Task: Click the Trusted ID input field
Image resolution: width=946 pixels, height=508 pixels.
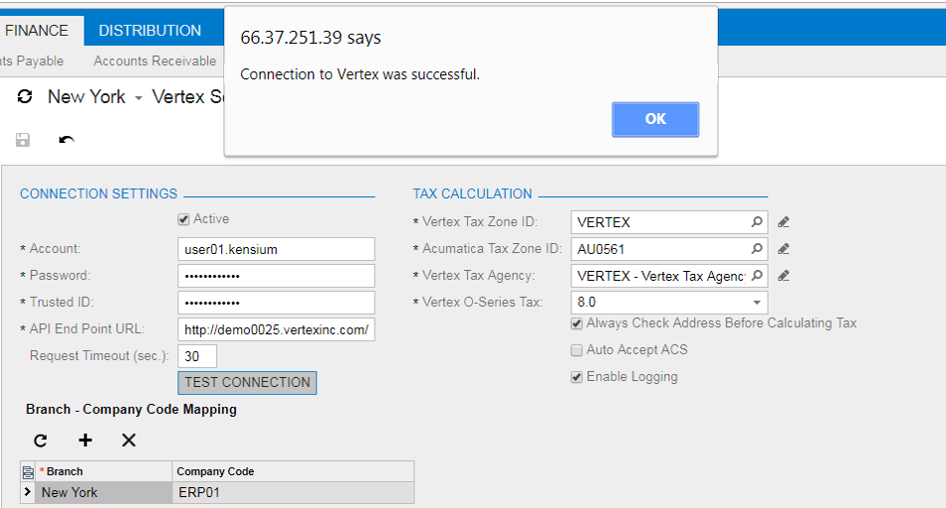Action: (x=277, y=303)
